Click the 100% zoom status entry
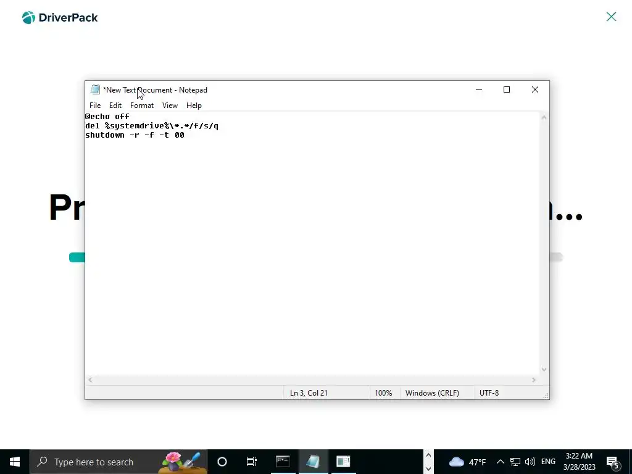 click(x=383, y=393)
